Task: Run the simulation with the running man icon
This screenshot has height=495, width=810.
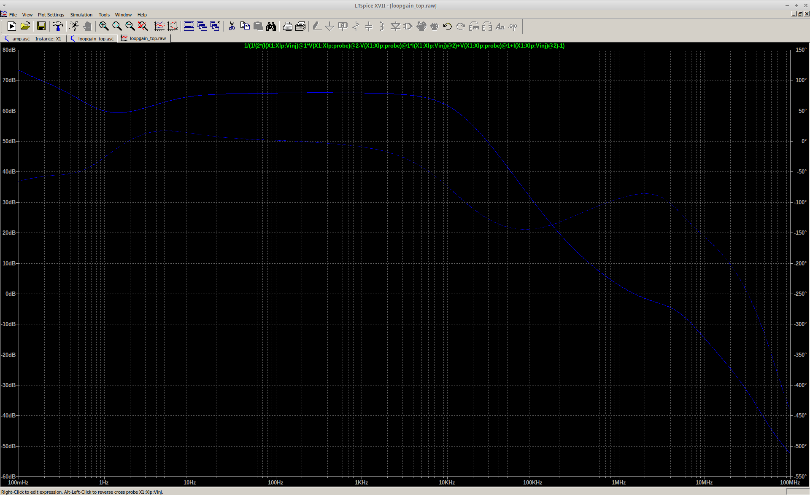Action: (x=74, y=27)
